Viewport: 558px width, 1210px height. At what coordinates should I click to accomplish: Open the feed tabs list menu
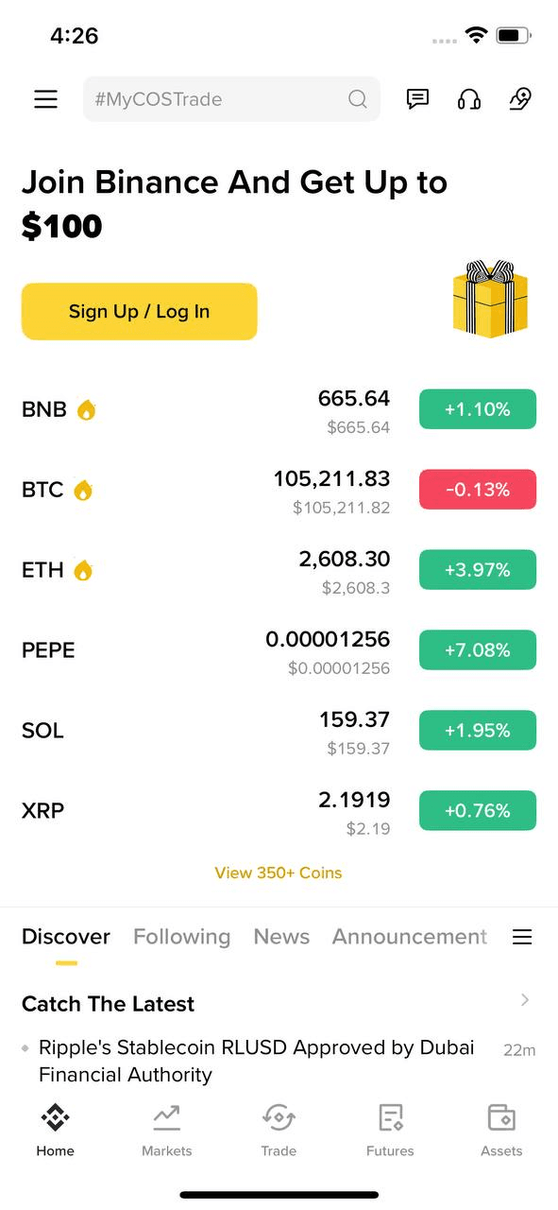(522, 937)
